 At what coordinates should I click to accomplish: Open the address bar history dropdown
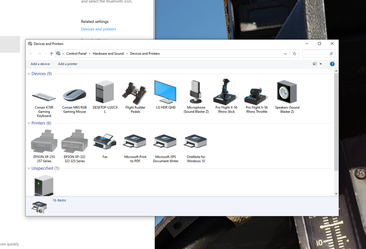(x=285, y=54)
